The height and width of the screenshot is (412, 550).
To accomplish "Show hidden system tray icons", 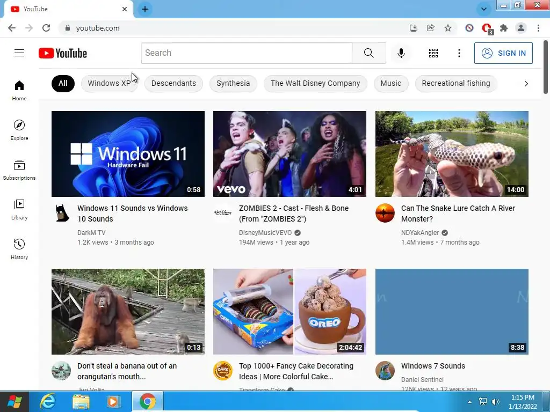I will pos(469,401).
